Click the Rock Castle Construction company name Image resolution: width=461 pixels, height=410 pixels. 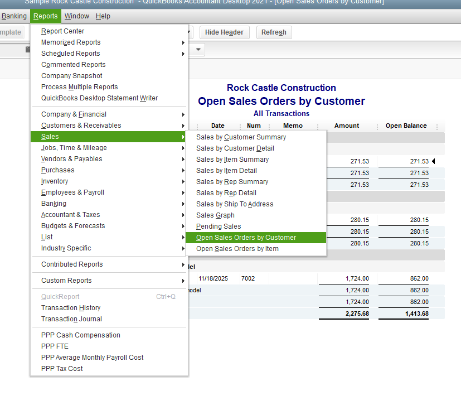pyautogui.click(x=282, y=88)
